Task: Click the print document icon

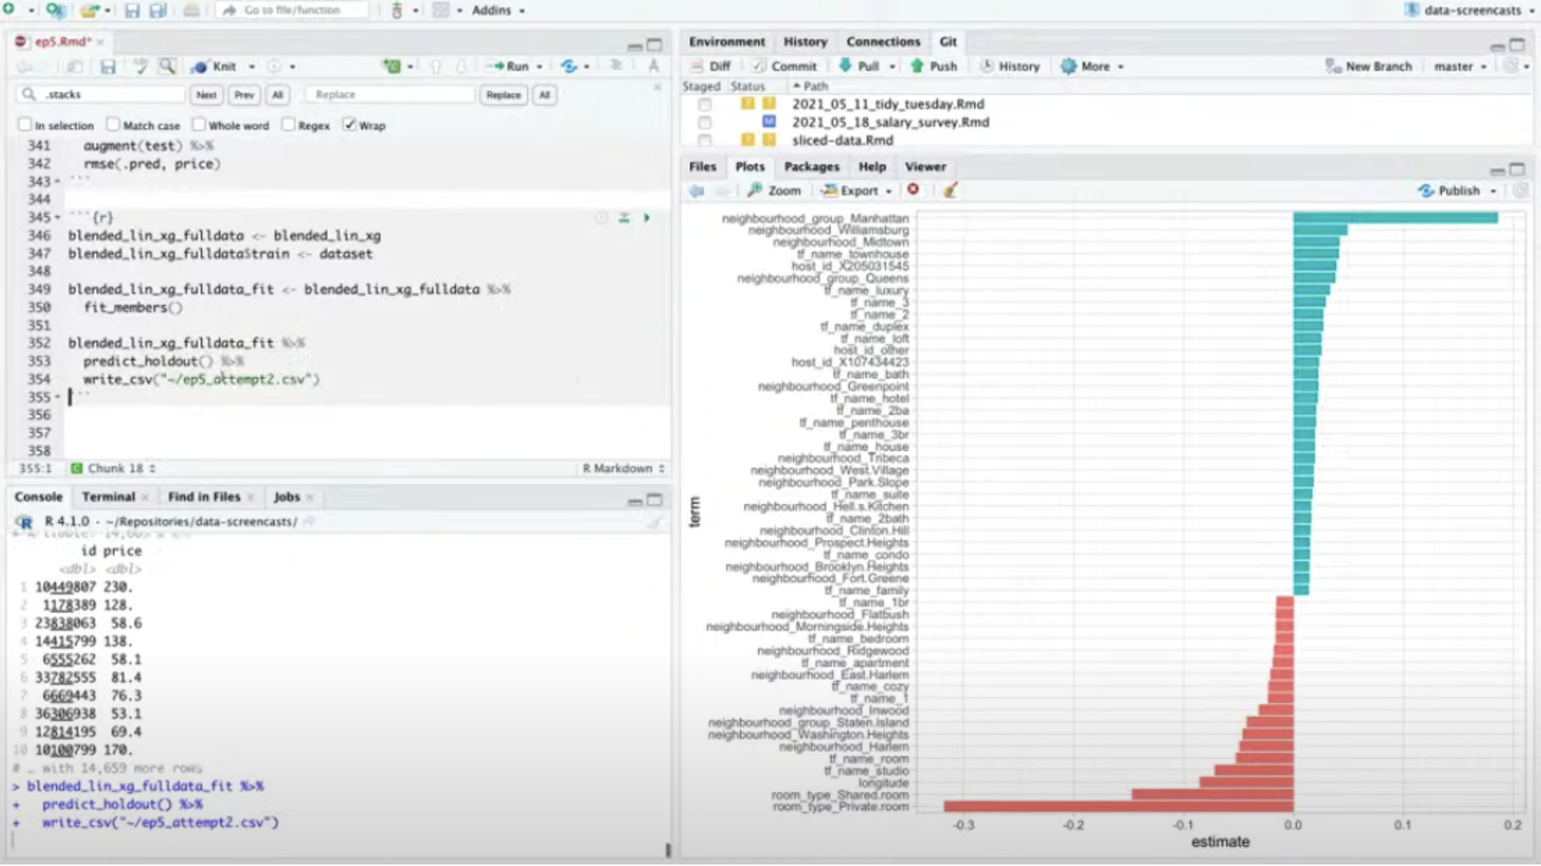Action: coord(192,10)
